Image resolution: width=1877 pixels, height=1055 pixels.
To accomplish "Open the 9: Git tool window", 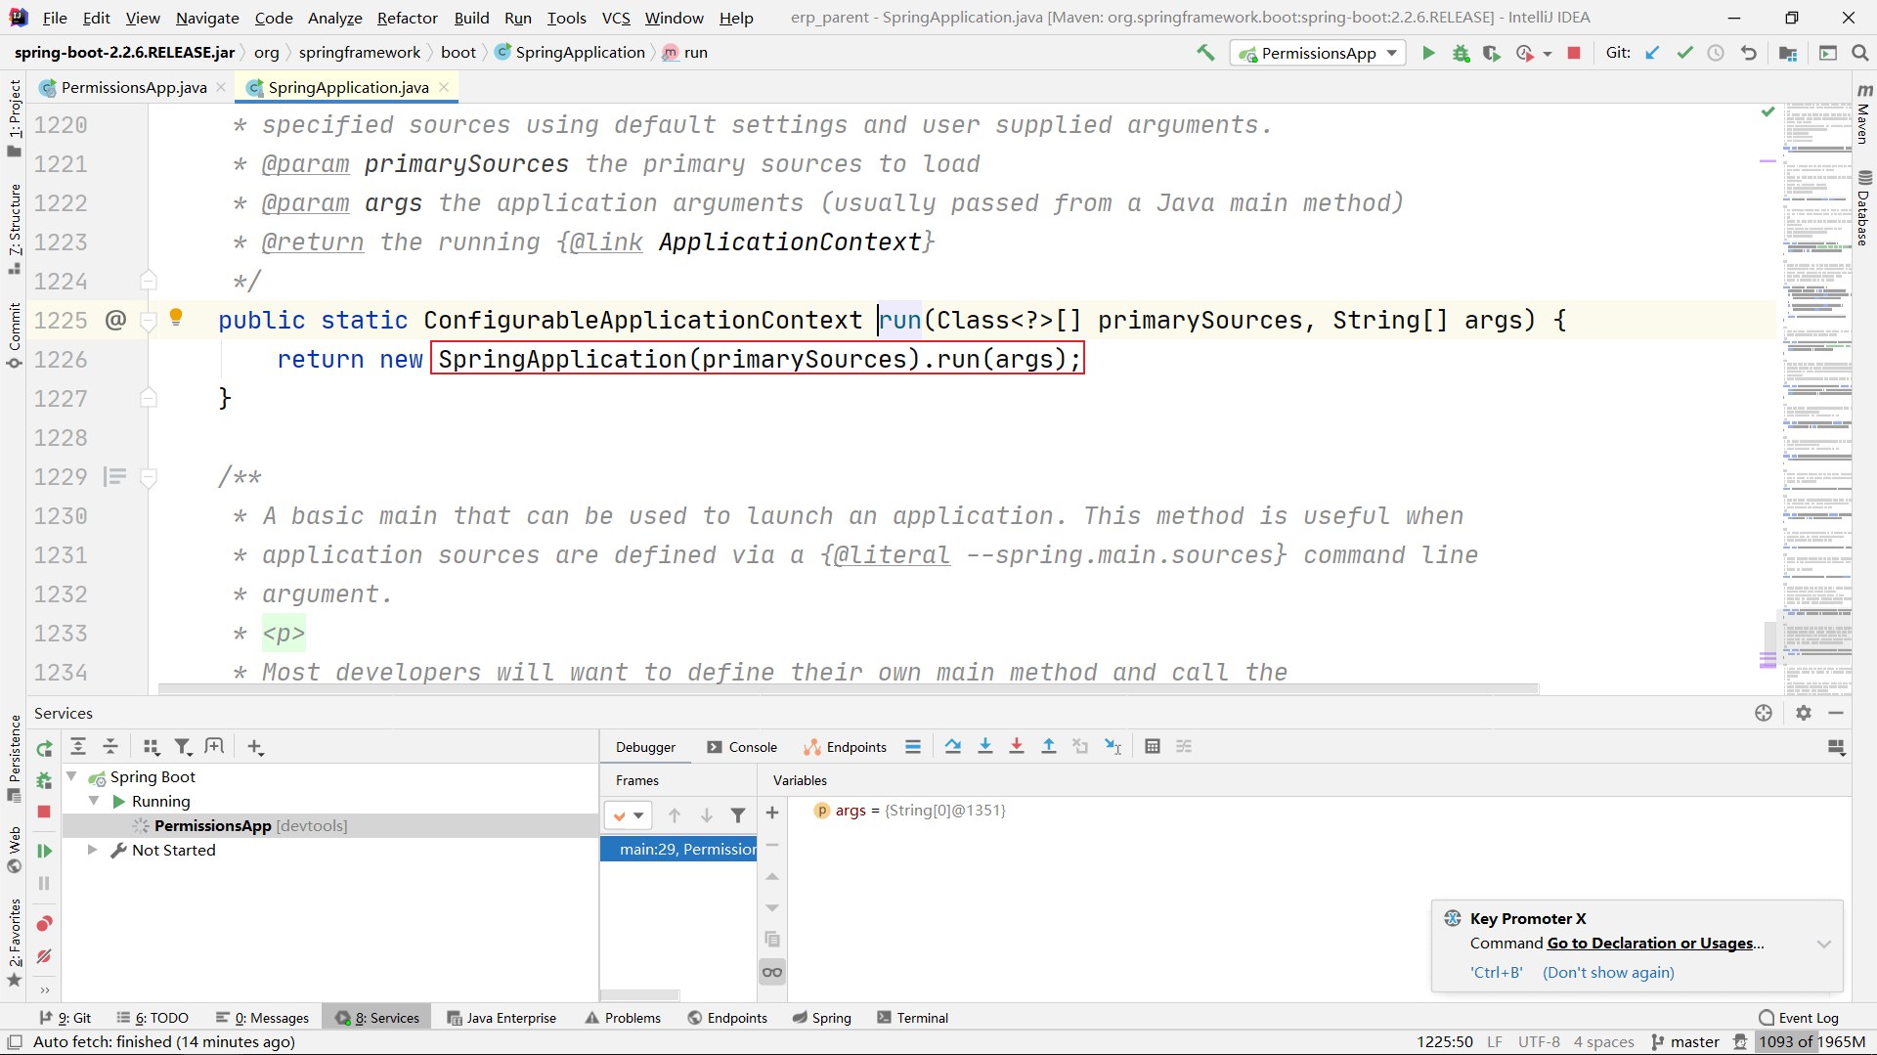I will click(65, 1017).
